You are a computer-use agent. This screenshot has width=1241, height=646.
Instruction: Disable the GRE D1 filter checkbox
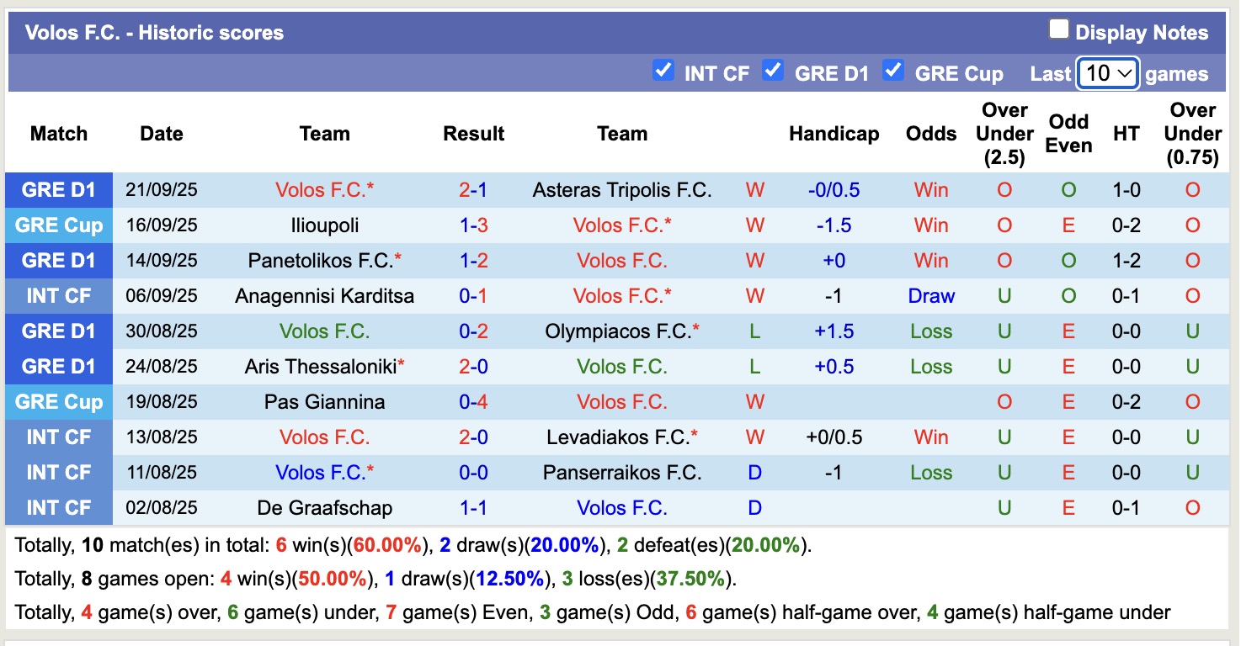[772, 71]
